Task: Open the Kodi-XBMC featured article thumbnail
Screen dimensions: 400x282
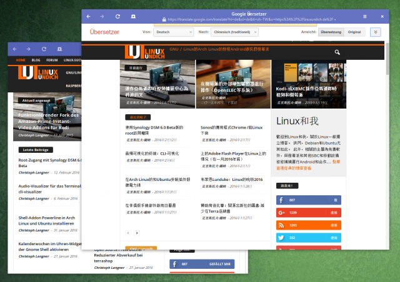Action: (x=309, y=84)
